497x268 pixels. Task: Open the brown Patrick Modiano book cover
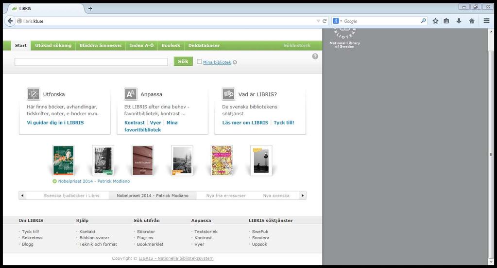point(142,161)
